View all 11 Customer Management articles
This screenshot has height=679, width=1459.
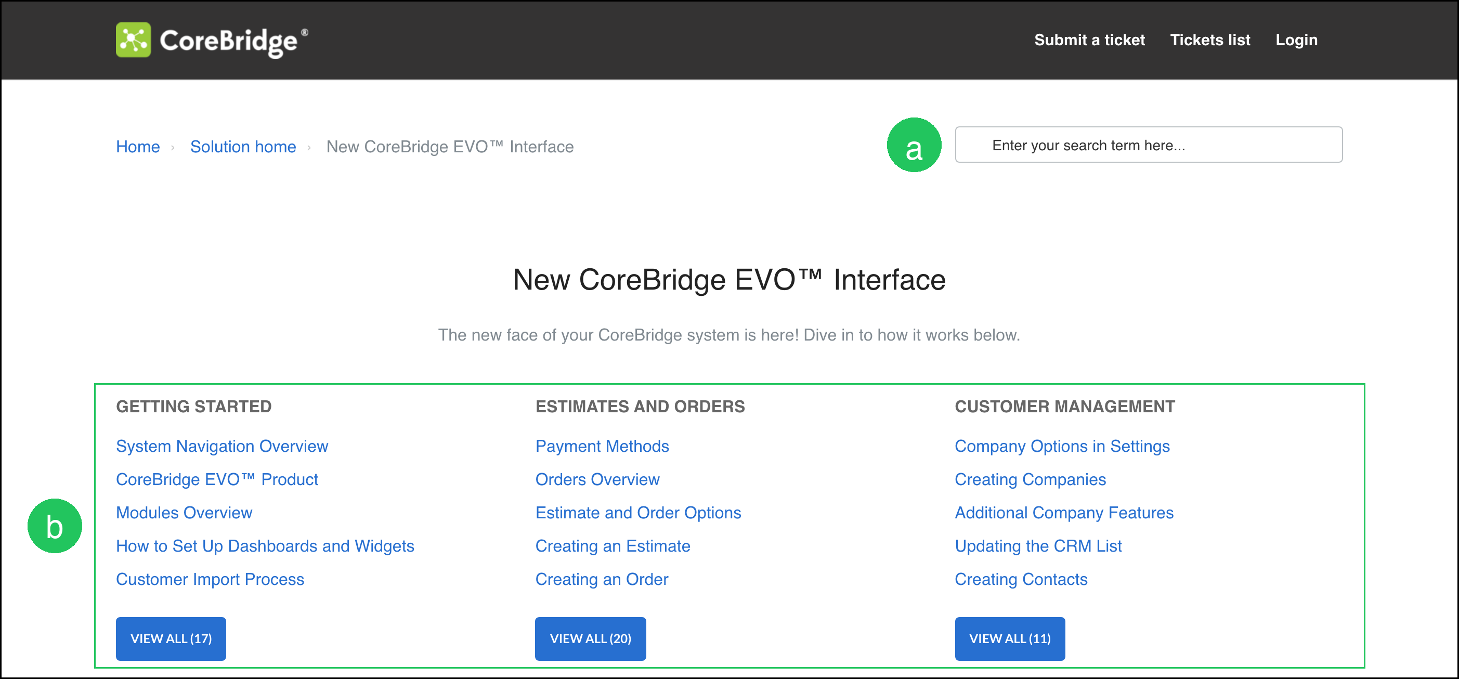[1009, 639]
